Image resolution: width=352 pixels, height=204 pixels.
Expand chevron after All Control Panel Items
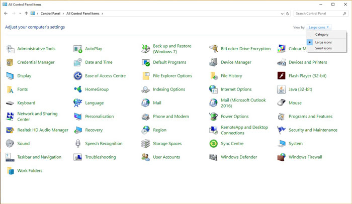pos(103,14)
